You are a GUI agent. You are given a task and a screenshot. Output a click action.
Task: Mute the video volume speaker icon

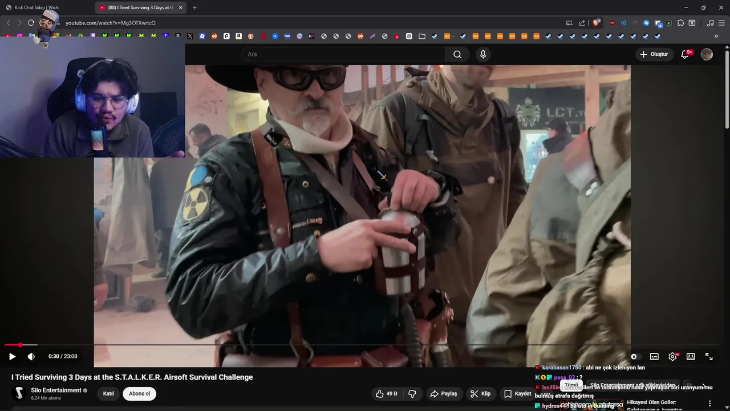pyautogui.click(x=31, y=356)
